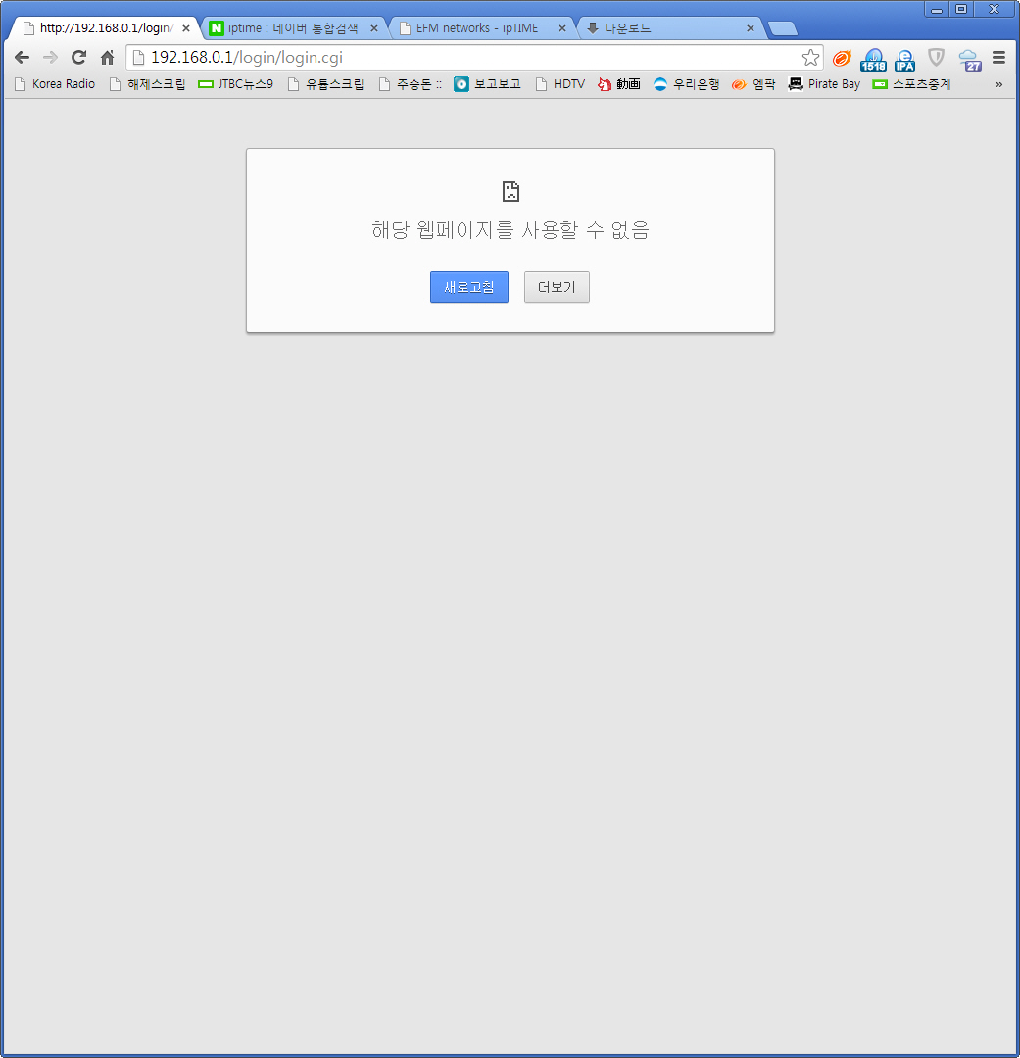Open the 엠팍 bookmark
The width and height of the screenshot is (1020, 1058).
(x=754, y=84)
